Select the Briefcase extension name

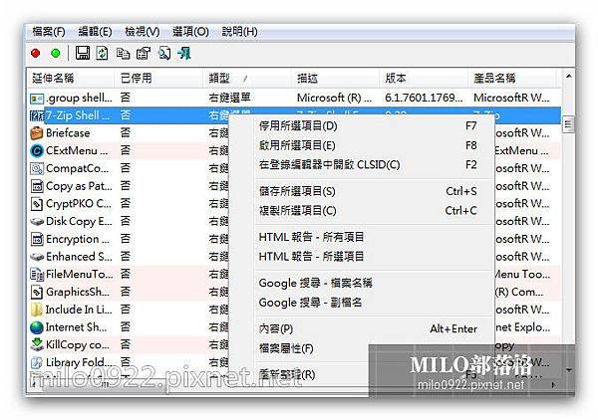68,133
